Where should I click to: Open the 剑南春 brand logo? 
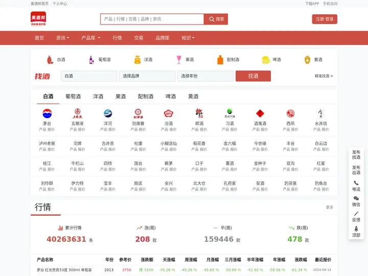tap(138, 113)
